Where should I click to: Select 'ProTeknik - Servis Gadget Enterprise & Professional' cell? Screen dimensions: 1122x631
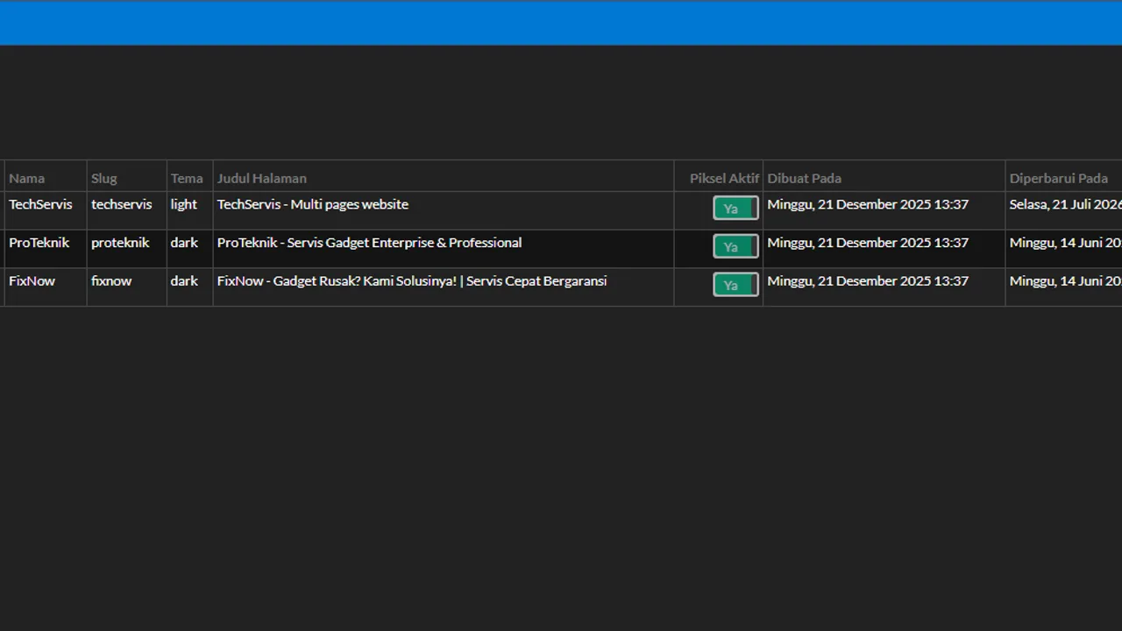(x=444, y=249)
